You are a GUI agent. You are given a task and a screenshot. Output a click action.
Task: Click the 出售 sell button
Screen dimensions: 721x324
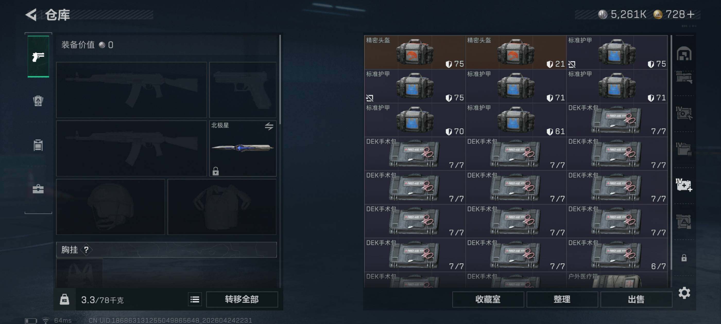click(636, 299)
